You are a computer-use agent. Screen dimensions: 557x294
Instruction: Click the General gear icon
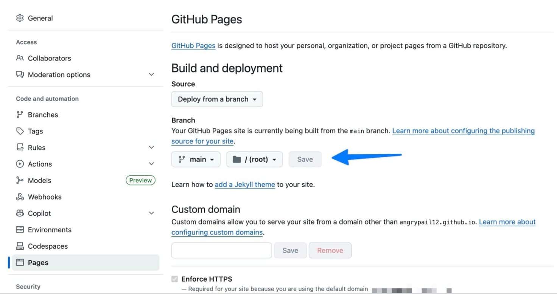pos(20,18)
